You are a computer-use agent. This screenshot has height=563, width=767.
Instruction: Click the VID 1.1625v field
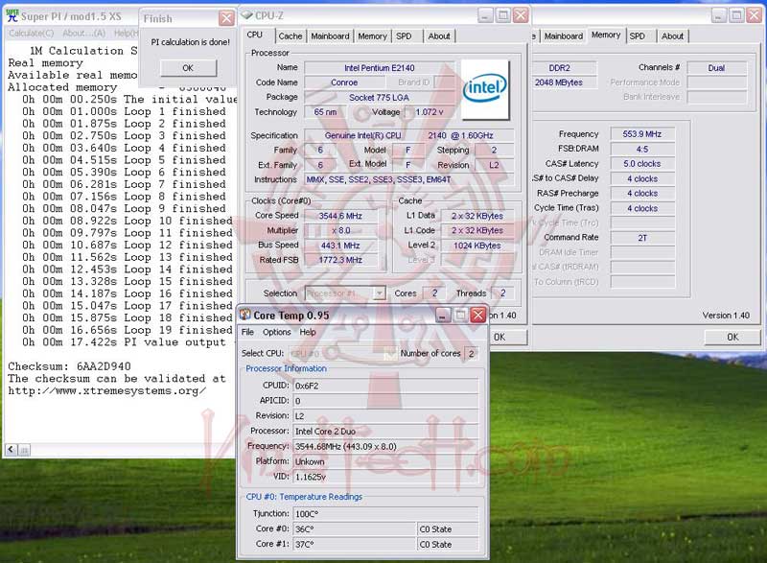(385, 477)
